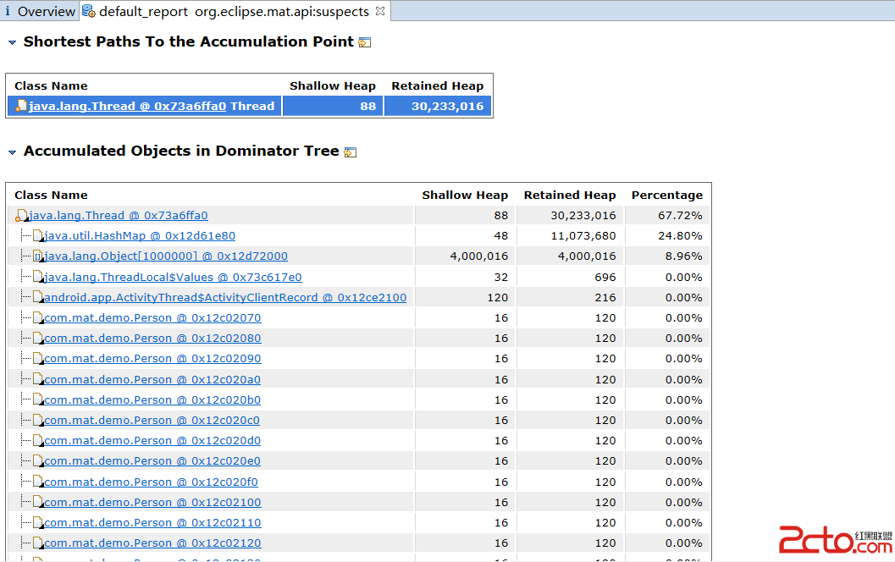Open com.mat.demo.Person @ 0x12c020a0 link
The width and height of the screenshot is (895, 562).
click(x=152, y=379)
